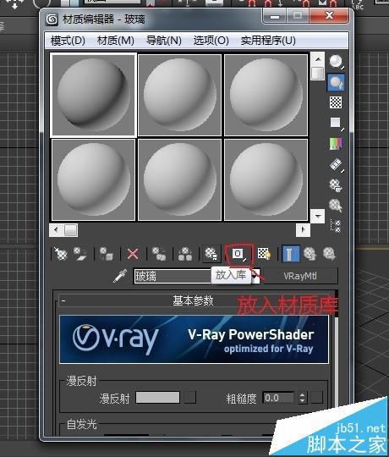The image size is (389, 457).
Task: Click the red X Reset Material icon
Action: click(133, 254)
